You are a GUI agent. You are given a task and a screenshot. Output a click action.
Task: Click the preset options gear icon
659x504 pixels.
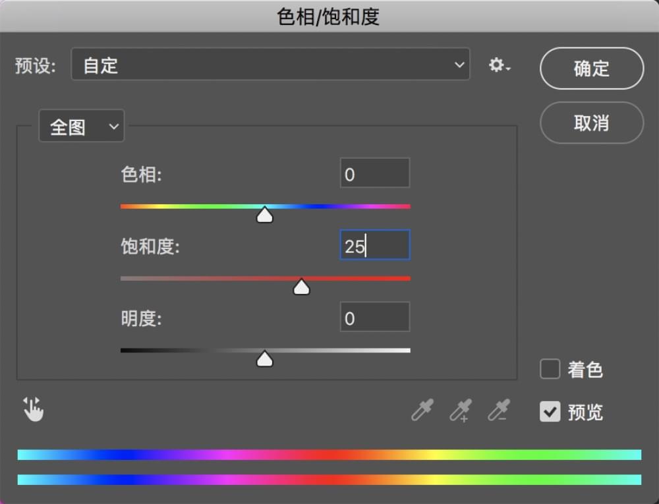[x=499, y=65]
